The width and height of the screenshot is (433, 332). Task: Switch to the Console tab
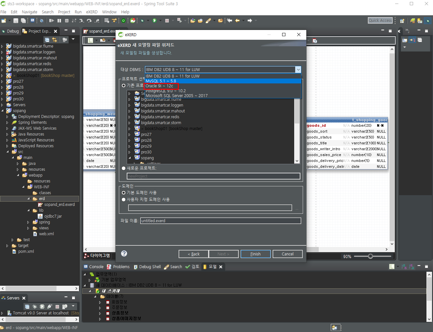pyautogui.click(x=94, y=267)
